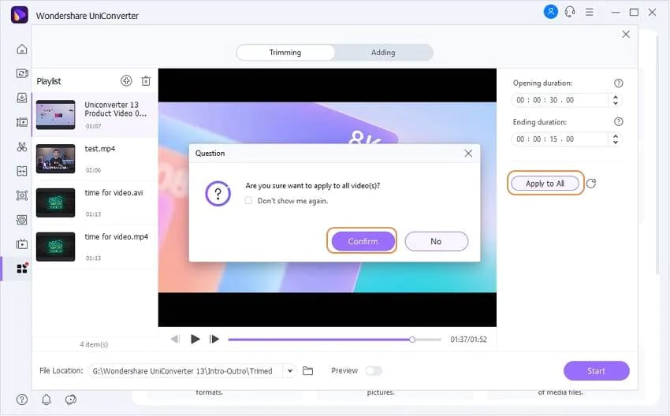Select the time for video.avi thumbnail

55,202
